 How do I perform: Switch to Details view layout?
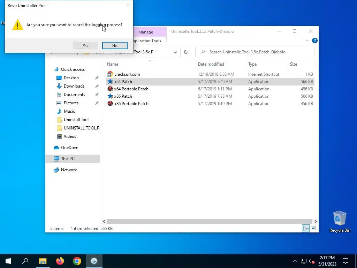306,228
